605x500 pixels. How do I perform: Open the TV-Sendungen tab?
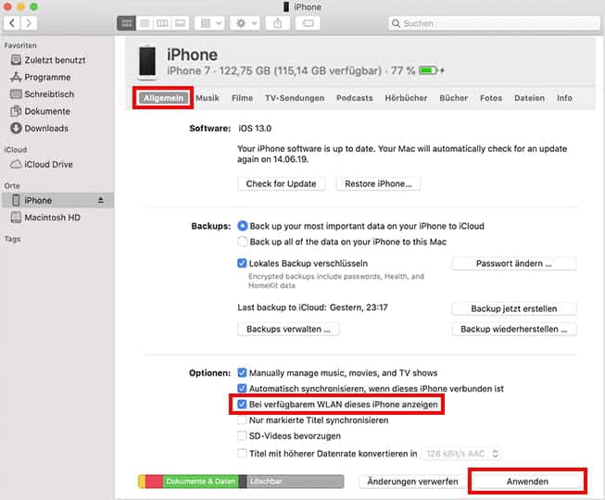(x=295, y=98)
